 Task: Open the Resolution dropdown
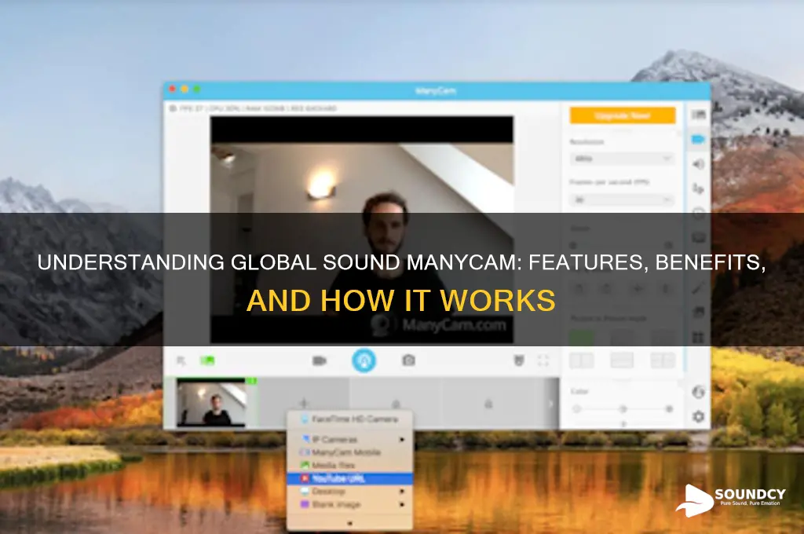click(x=622, y=159)
